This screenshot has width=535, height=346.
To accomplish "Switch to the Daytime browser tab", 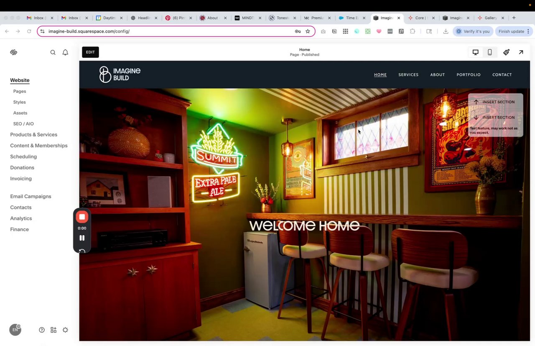I will click(110, 18).
